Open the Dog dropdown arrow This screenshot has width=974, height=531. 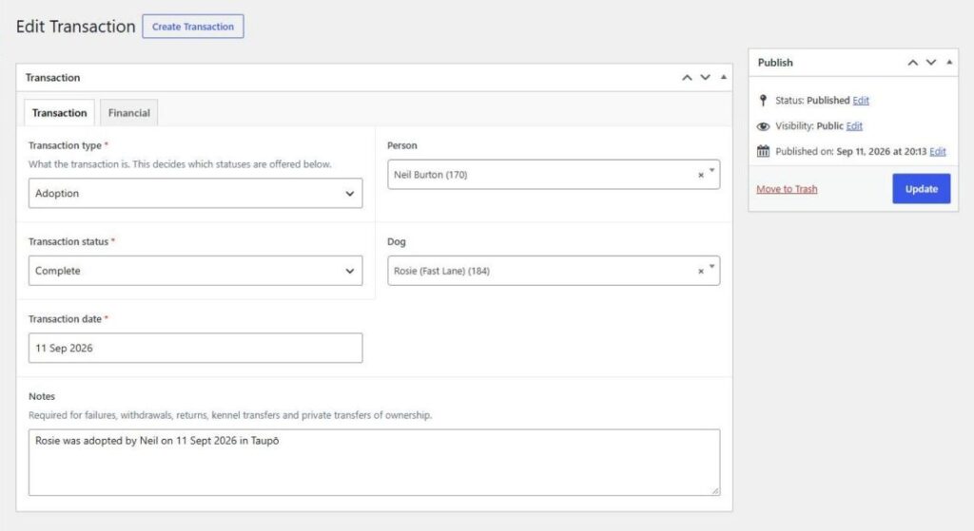coord(711,267)
